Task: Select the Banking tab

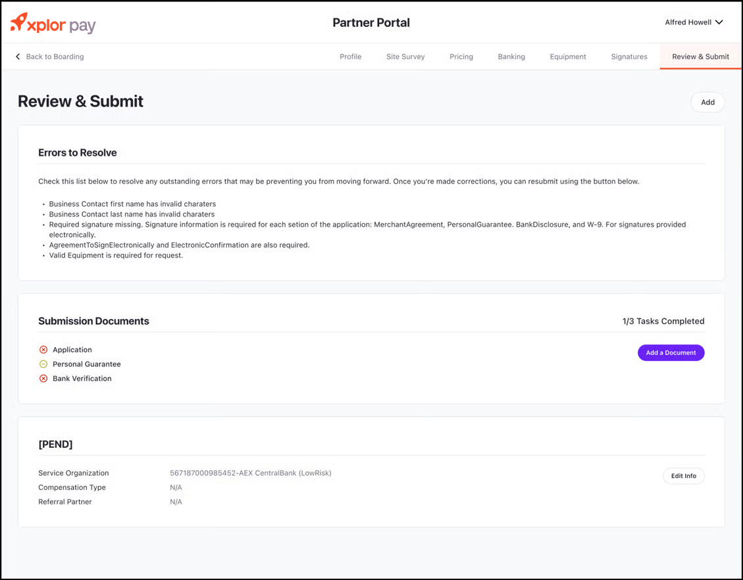Action: pos(511,57)
